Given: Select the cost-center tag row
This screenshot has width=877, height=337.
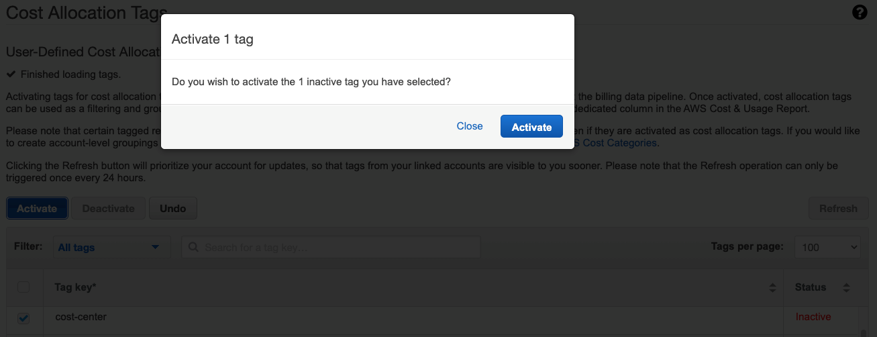Looking at the screenshot, I should coord(81,317).
